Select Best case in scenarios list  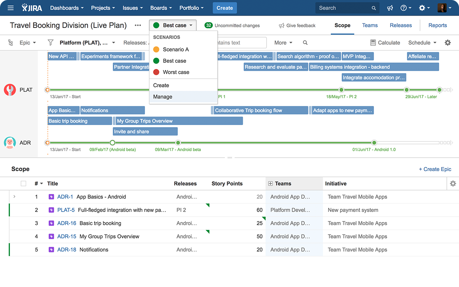coord(183,61)
